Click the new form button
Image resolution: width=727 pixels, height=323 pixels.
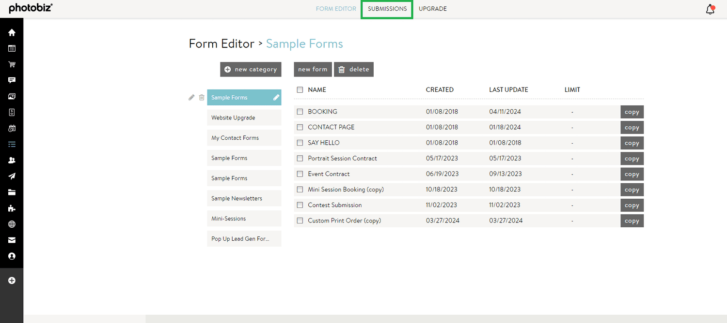click(x=313, y=69)
